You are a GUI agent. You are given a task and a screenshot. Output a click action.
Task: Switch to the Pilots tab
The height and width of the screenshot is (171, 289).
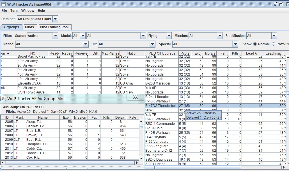tap(29, 27)
